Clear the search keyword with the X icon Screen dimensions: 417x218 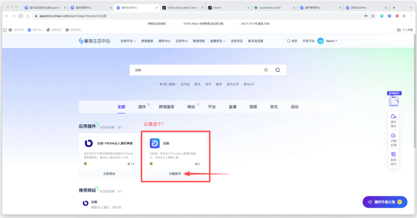coord(266,70)
